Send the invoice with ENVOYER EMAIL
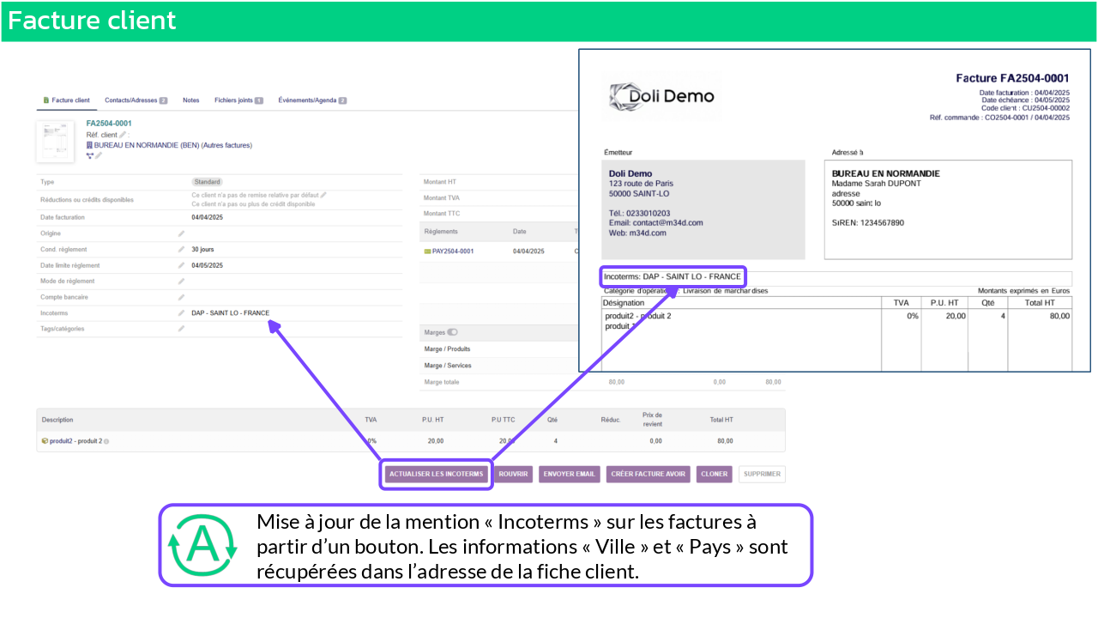 click(x=570, y=474)
